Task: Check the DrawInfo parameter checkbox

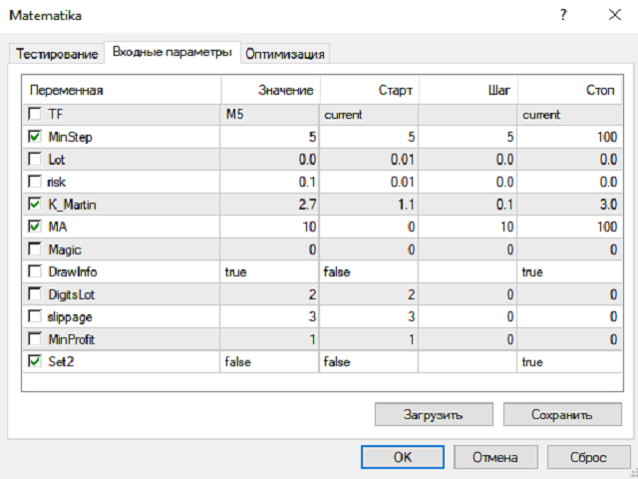Action: [x=36, y=271]
